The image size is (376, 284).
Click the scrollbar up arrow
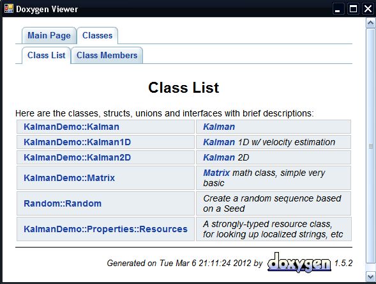pos(370,23)
